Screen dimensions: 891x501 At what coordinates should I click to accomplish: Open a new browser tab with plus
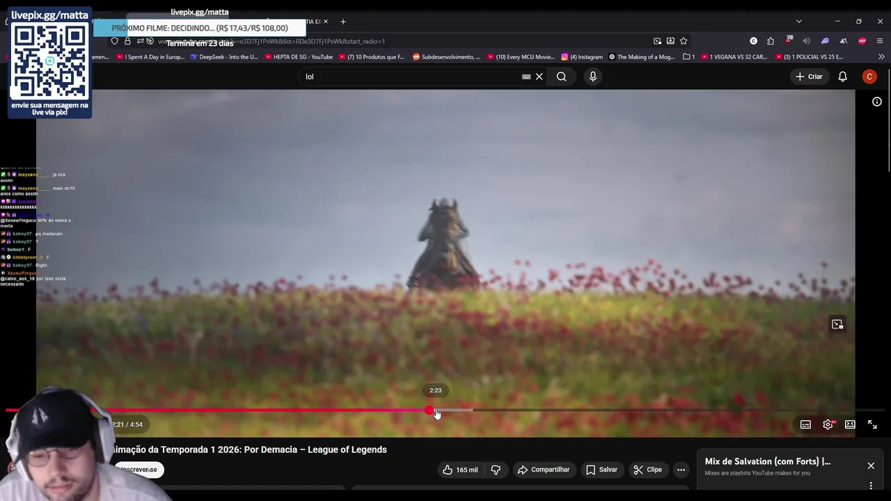tap(342, 22)
